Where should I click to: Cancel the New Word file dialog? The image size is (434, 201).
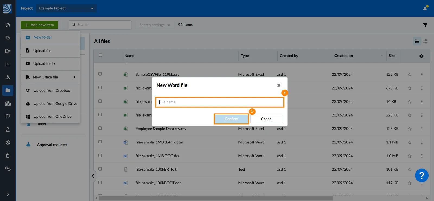coord(267,119)
